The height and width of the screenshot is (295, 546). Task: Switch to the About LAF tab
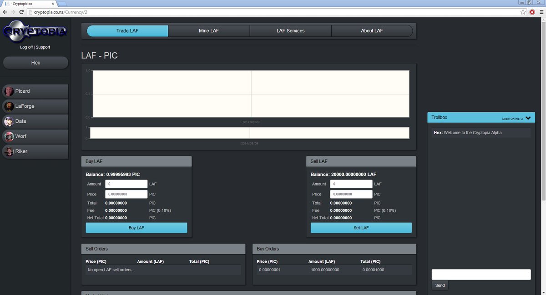pyautogui.click(x=372, y=30)
